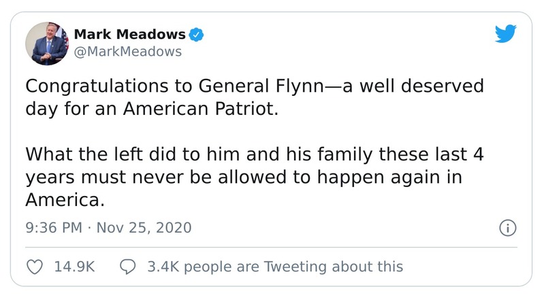
Task: Click the Mark Meadows display name
Action: coord(129,34)
